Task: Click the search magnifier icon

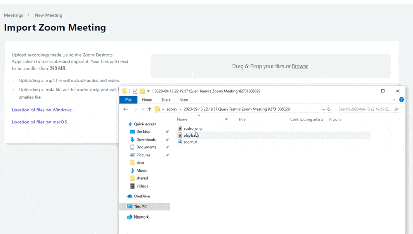Action: tap(396, 109)
